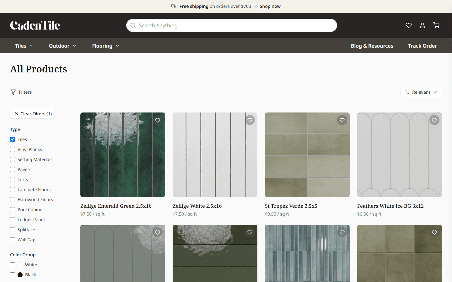This screenshot has width=452, height=282.
Task: Check the Turfs filter
Action: 13,180
